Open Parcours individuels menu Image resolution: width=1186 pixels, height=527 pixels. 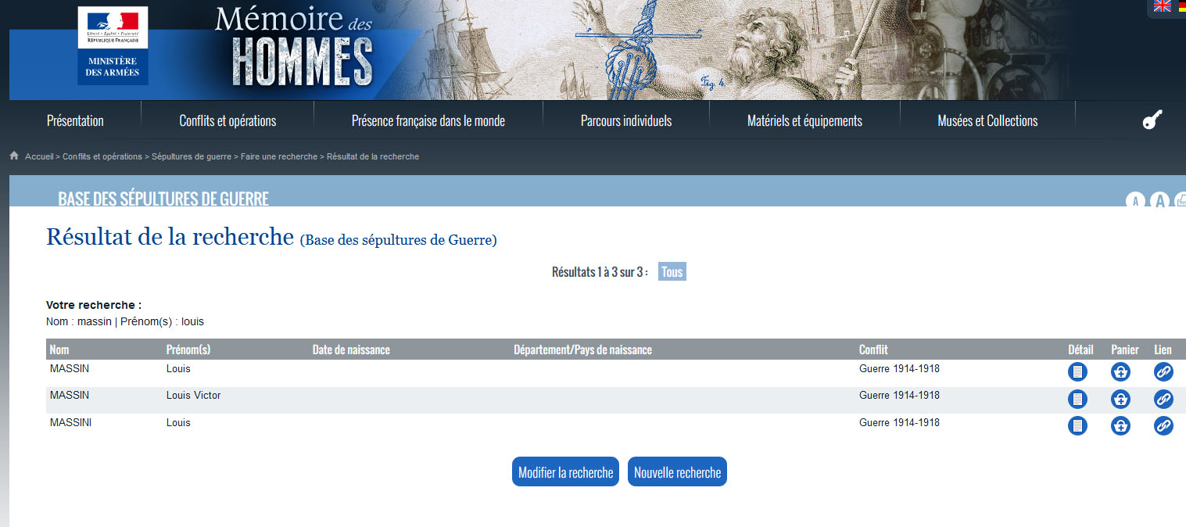[625, 121]
